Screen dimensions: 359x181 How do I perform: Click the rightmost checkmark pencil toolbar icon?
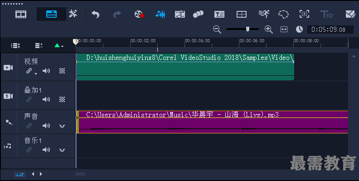350,14
